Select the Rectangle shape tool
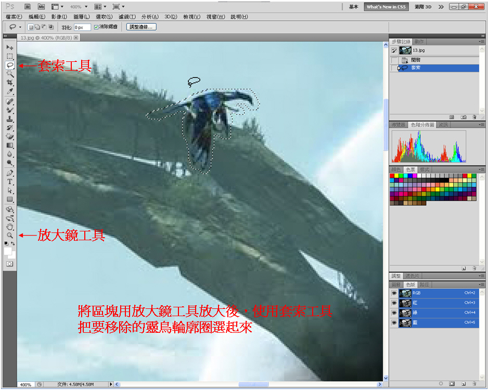The width and height of the screenshot is (488, 390). pyautogui.click(x=10, y=199)
